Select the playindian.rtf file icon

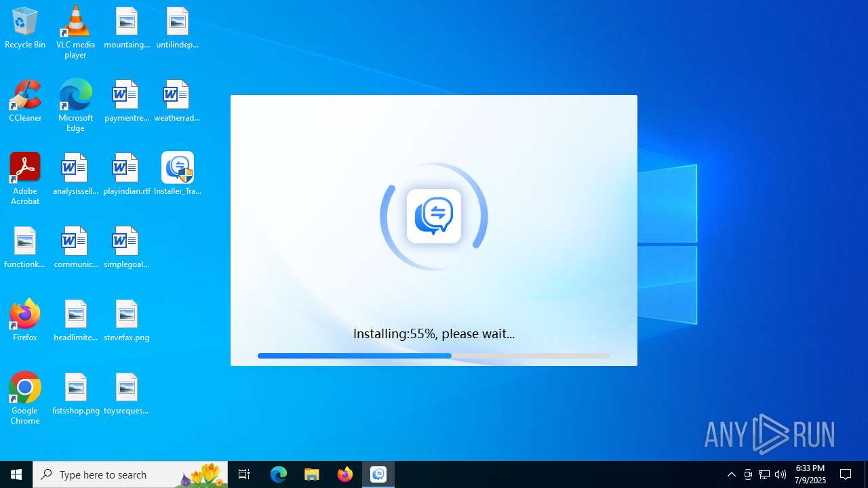point(127,175)
